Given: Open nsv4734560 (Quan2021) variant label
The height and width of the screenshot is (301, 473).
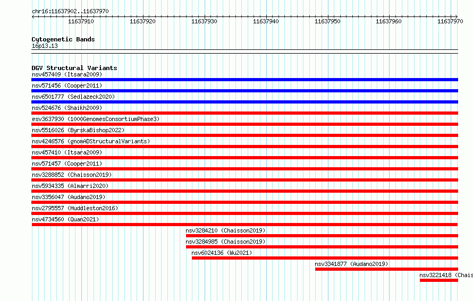Looking at the screenshot, I should pyautogui.click(x=65, y=219).
